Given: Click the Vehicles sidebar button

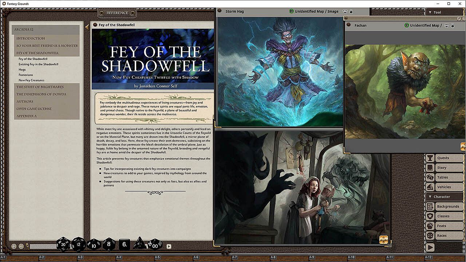Looking at the screenshot, I should 449,187.
